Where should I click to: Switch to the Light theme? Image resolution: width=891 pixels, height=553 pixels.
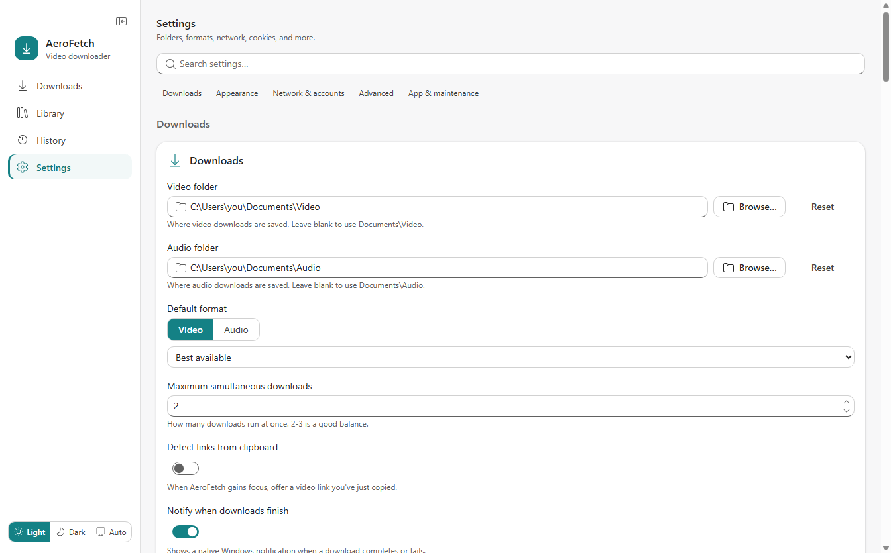click(x=30, y=532)
